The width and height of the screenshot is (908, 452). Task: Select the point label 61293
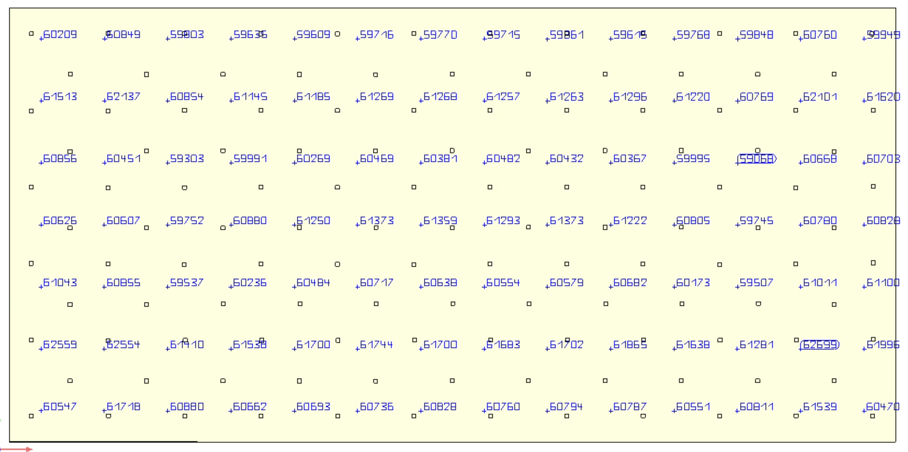503,221
